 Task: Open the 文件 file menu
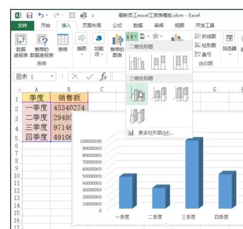tap(23, 26)
